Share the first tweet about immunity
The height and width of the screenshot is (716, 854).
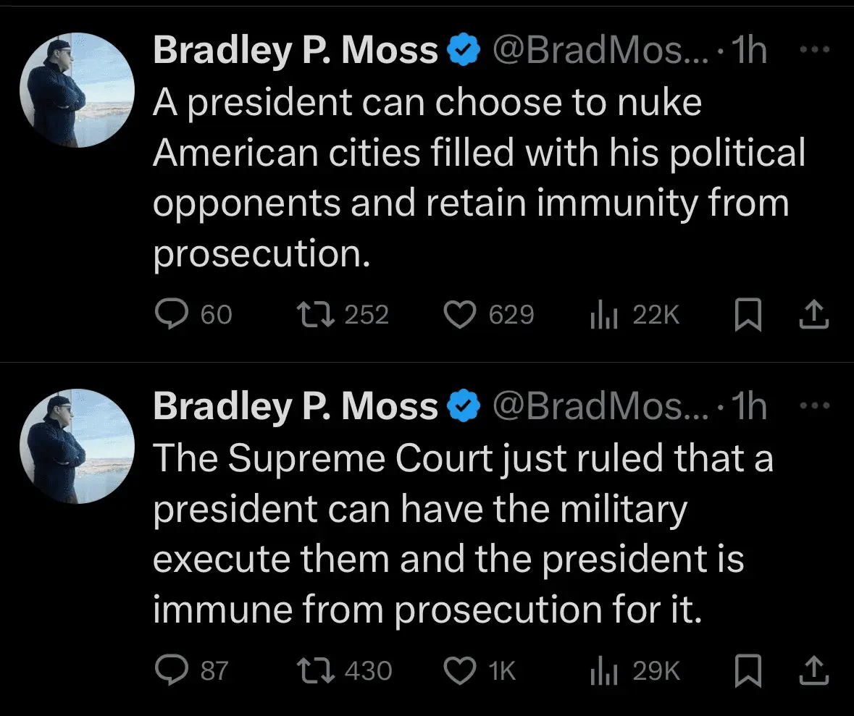pos(813,315)
